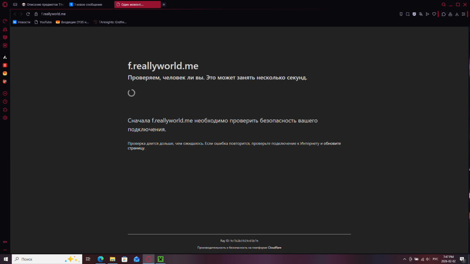
Task: Open the yellow mail envelope sidebar icon
Action: coord(5,73)
